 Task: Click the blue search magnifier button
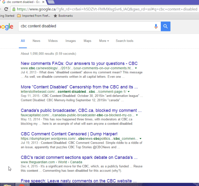(165, 26)
